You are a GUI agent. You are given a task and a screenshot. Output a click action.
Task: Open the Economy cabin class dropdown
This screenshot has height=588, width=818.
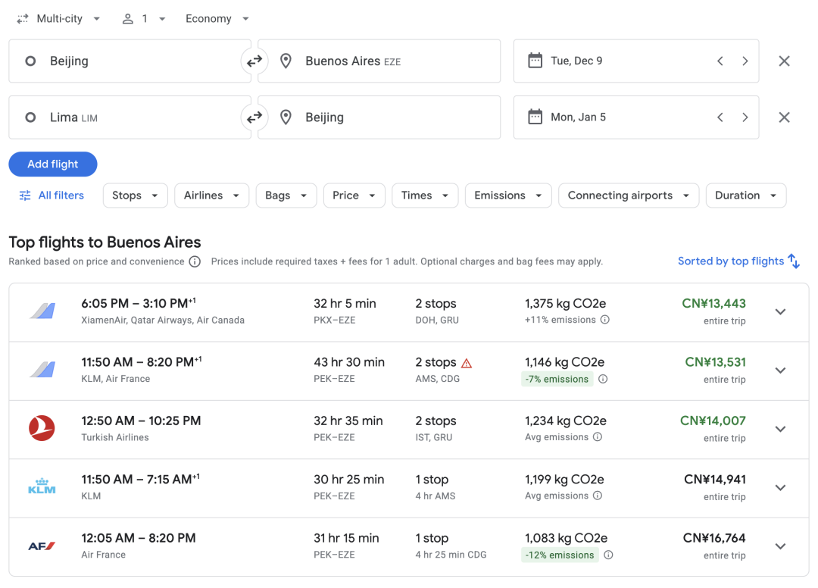pos(217,19)
